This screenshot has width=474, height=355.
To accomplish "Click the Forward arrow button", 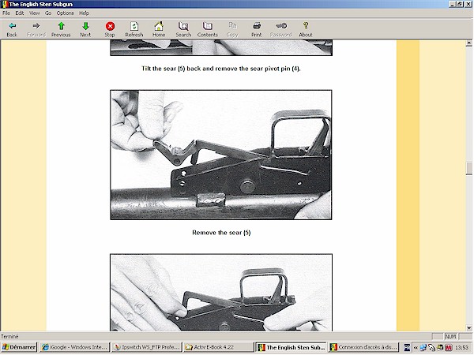I will (x=36, y=29).
